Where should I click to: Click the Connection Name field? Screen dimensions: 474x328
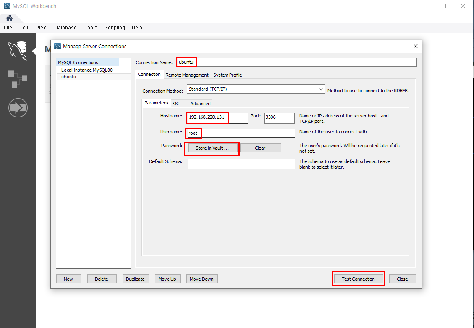[x=296, y=62]
